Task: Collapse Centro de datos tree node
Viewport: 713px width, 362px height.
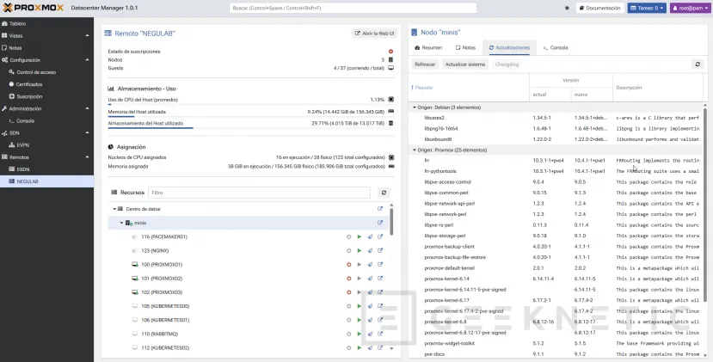Action: 114,209
